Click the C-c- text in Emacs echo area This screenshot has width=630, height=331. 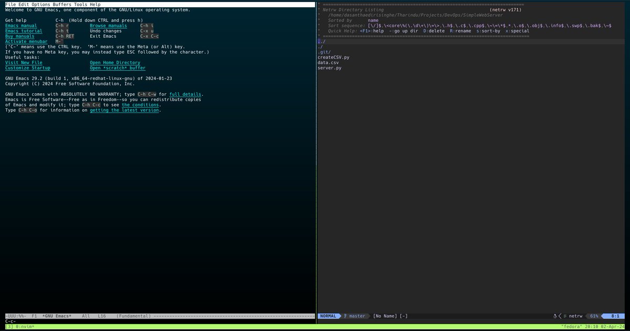[10, 321]
